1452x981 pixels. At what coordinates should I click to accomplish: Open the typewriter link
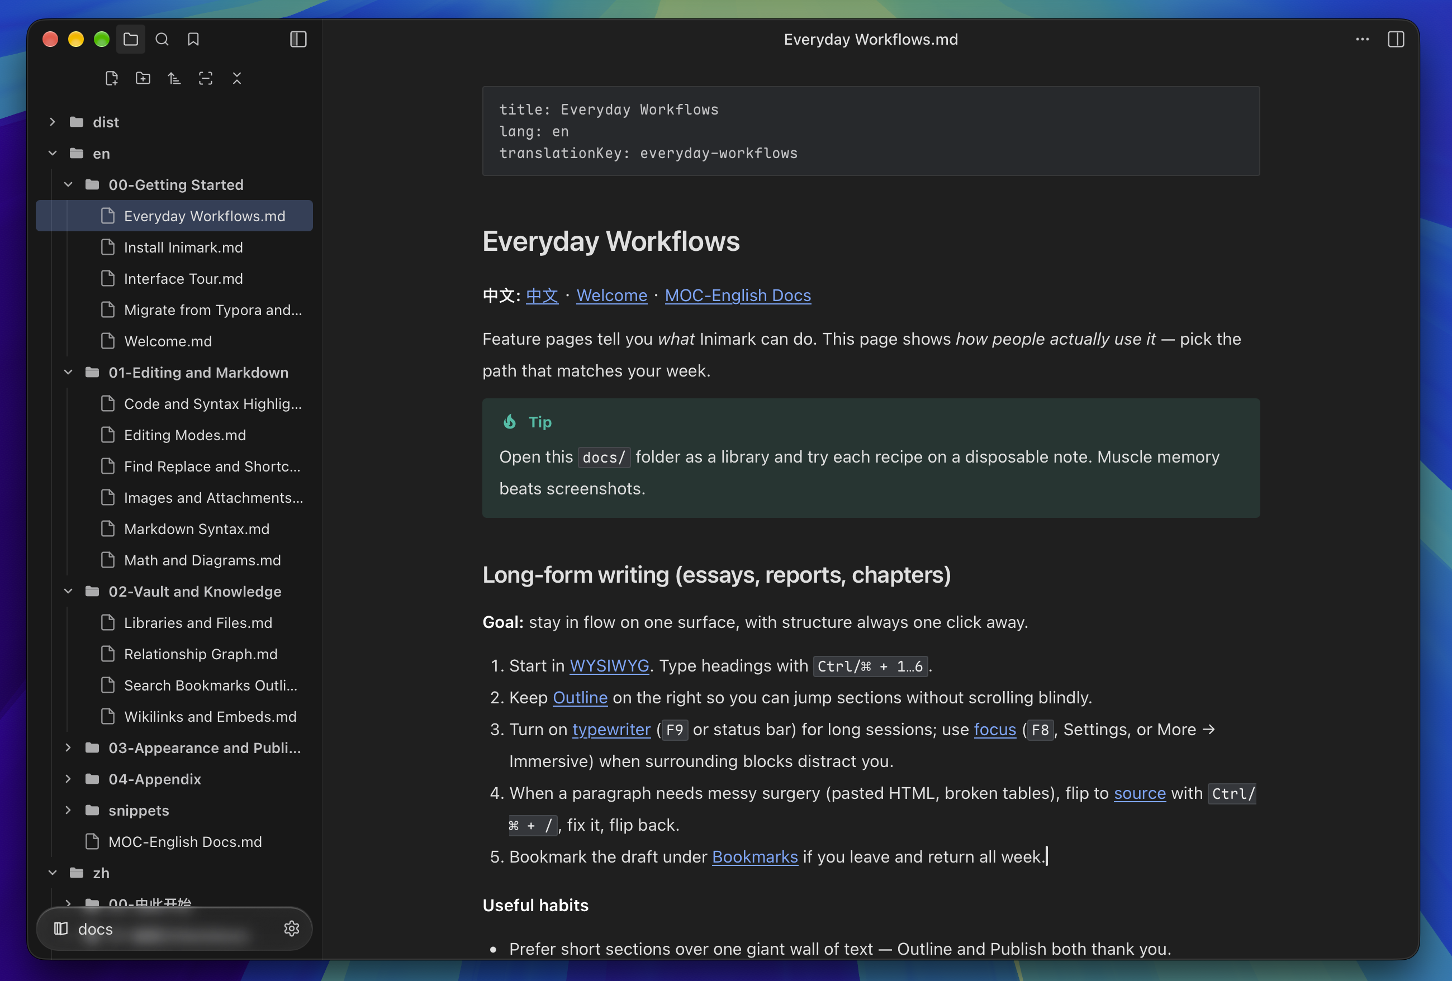(x=611, y=730)
